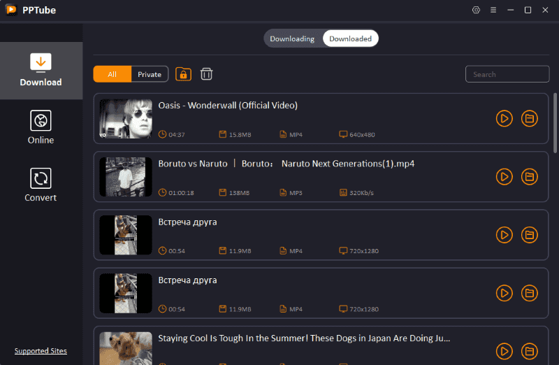Open folder location of Boruto vs Naruto
Viewport: 559px width, 365px height.
coord(530,177)
